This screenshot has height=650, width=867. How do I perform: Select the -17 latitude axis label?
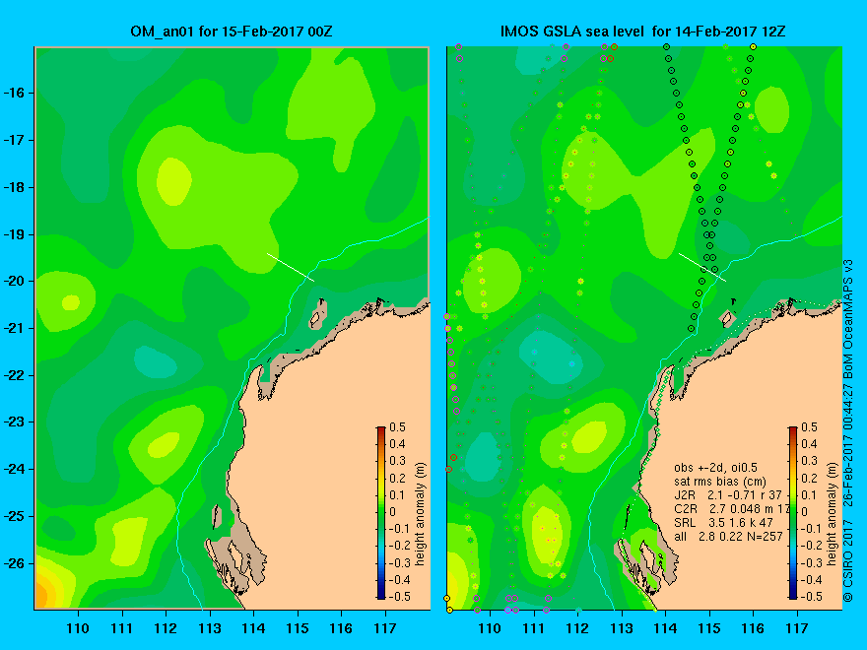pyautogui.click(x=16, y=141)
